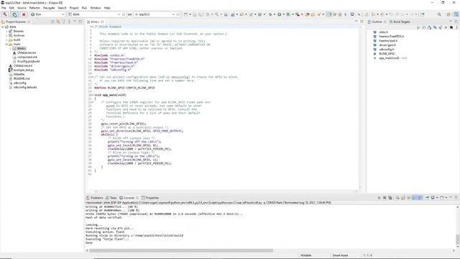Collapse the blink project tree node
Viewport: 460px width, 259px height.
[x=3, y=27]
